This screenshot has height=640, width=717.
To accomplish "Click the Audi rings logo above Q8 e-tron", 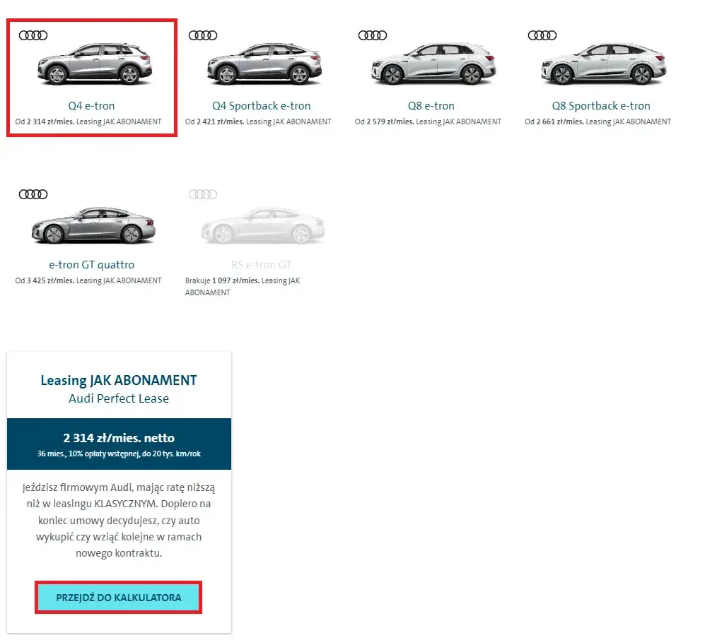I will [373, 35].
